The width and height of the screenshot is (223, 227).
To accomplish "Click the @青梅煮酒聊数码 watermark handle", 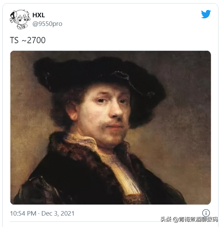I will coord(195,219).
